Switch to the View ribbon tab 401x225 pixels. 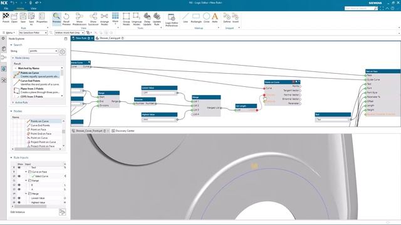33,8
